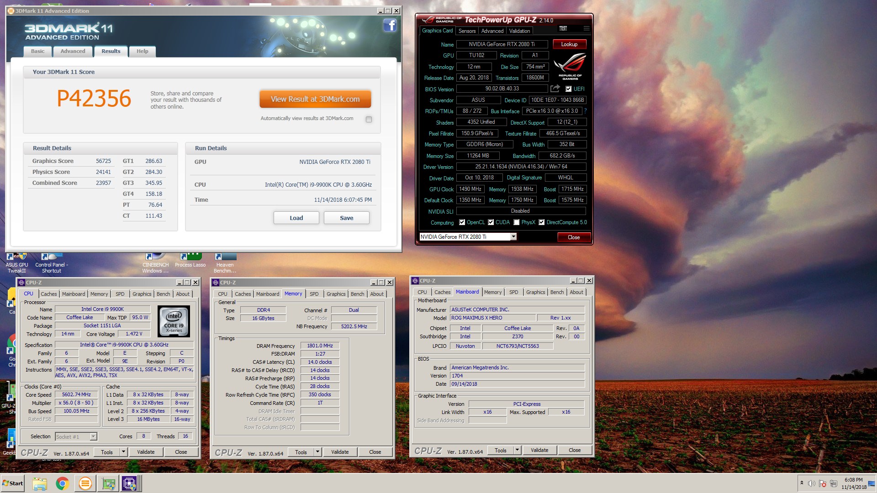Show hidden tray icons with the chevron
The width and height of the screenshot is (877, 493).
click(x=801, y=483)
